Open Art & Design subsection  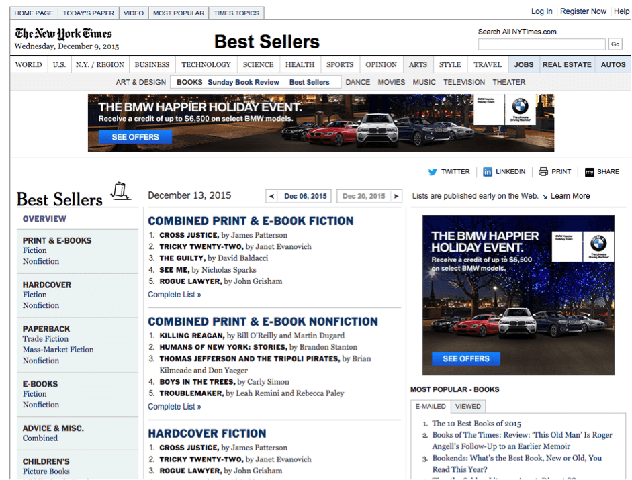[x=140, y=82]
